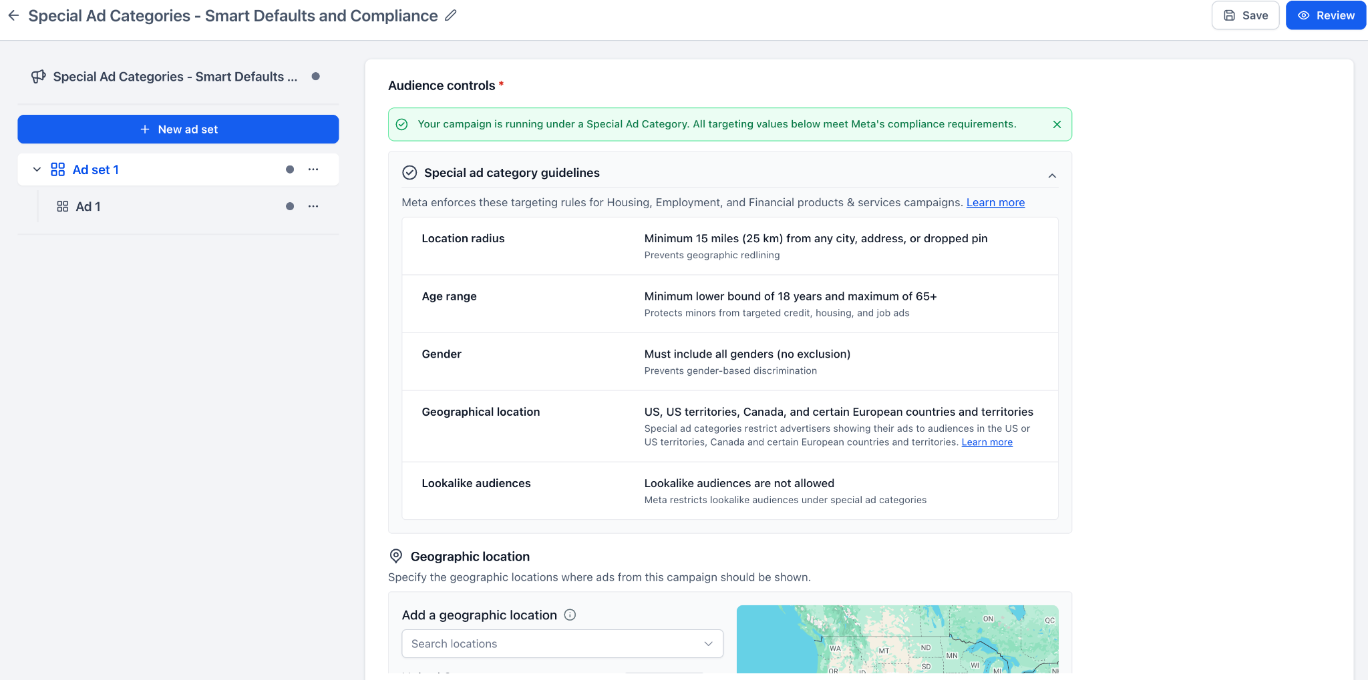Collapse the Ad set 1 tree chevron

point(37,169)
